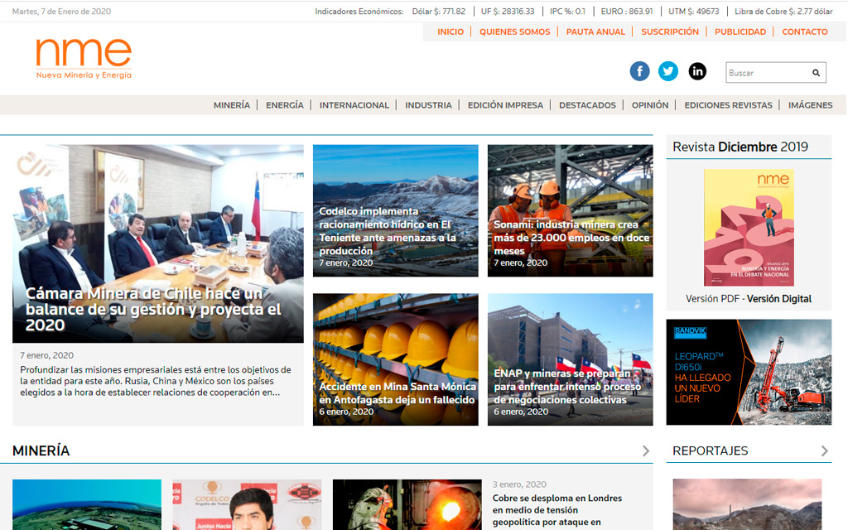Click the molten metal smelter thumbnail
This screenshot has width=848, height=530.
pos(407,504)
